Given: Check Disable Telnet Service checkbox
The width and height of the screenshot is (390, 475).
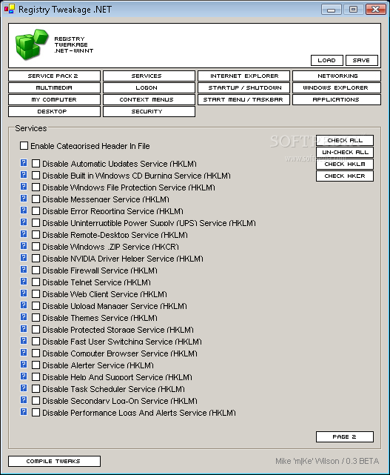Looking at the screenshot, I should [x=36, y=282].
